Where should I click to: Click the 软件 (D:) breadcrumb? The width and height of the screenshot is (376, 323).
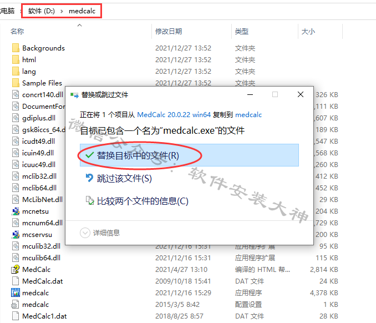(41, 11)
